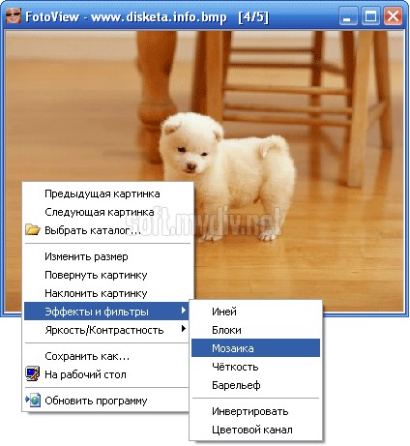Click the FotoView app icon in title bar
Screen dimensions: 410x446
[14, 15]
